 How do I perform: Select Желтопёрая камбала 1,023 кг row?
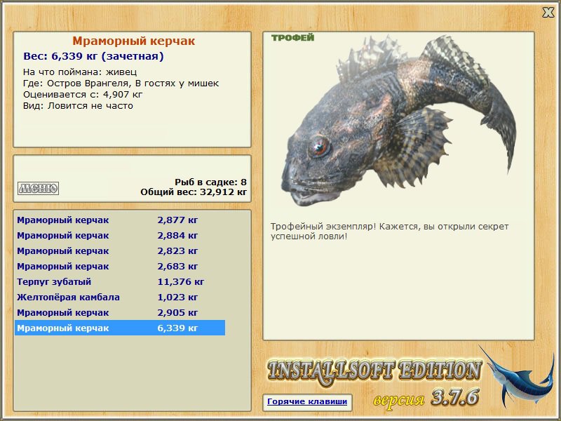click(120, 297)
